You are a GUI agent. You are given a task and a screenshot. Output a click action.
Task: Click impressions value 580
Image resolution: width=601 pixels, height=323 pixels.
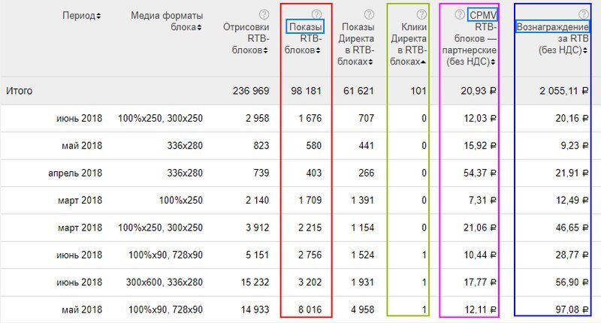point(313,146)
